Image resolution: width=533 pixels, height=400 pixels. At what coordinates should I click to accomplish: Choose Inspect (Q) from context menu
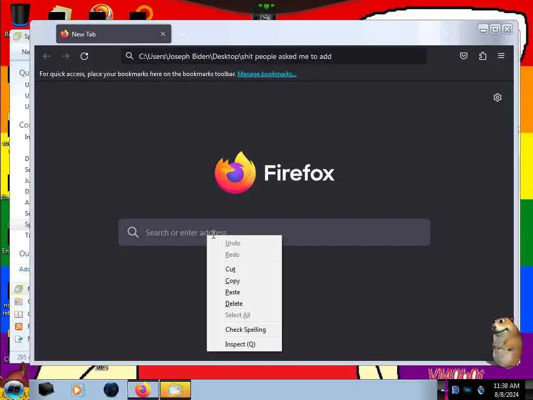pos(245,344)
